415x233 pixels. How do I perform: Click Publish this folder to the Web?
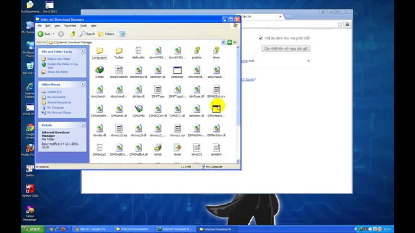click(63, 66)
